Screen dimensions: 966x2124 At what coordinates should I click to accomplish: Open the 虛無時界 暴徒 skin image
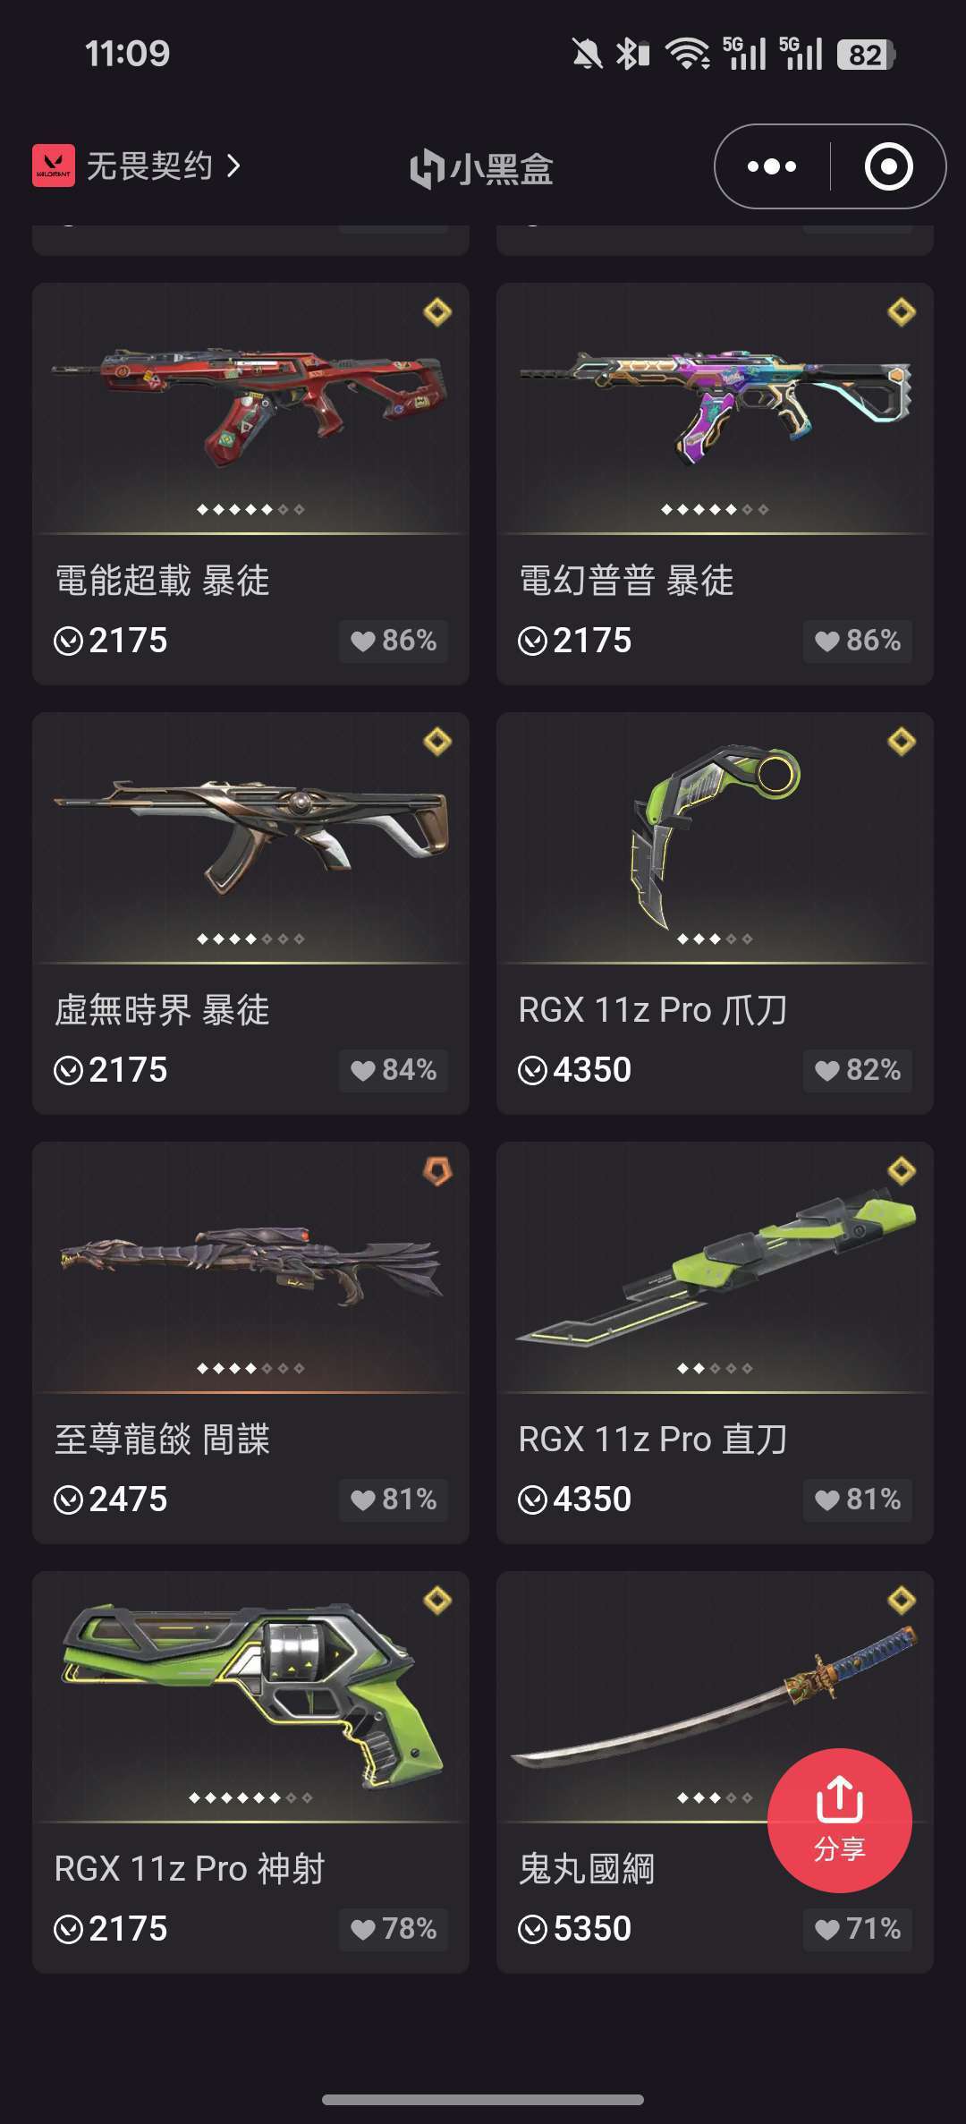250,837
